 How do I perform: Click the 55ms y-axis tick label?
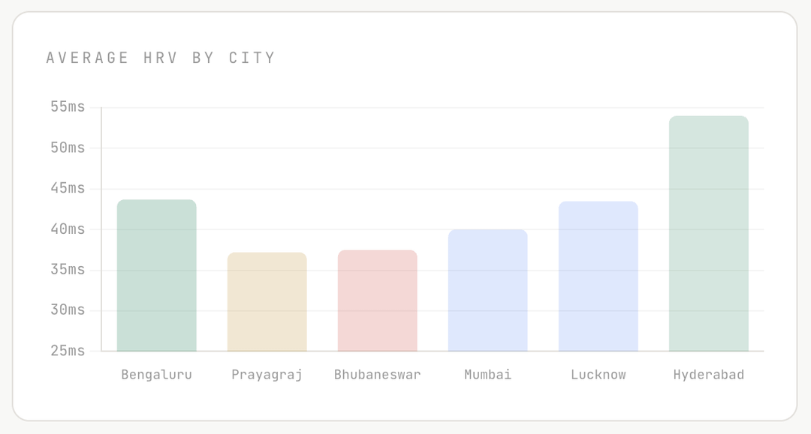[68, 107]
